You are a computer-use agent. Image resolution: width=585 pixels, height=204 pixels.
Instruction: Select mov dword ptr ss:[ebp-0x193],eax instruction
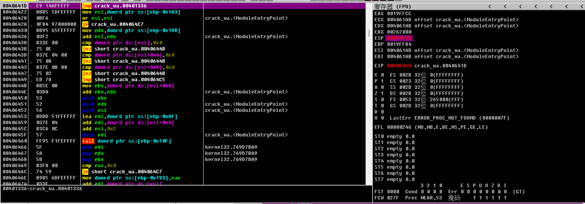point(131,178)
